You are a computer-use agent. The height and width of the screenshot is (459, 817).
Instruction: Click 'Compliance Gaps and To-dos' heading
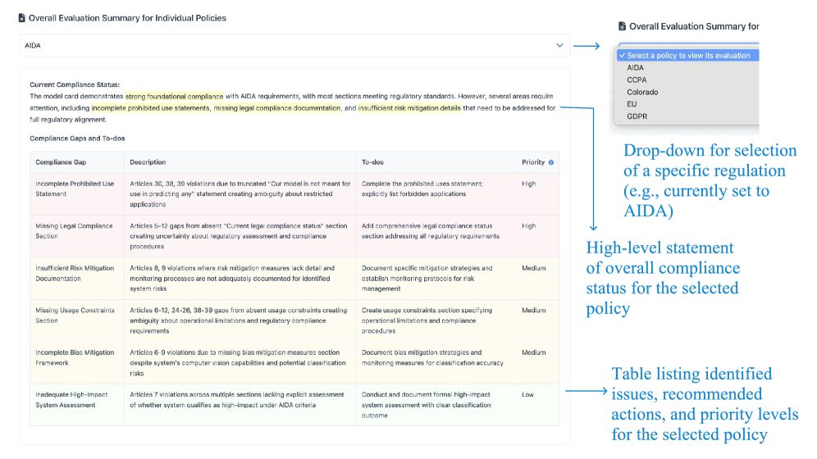point(77,139)
